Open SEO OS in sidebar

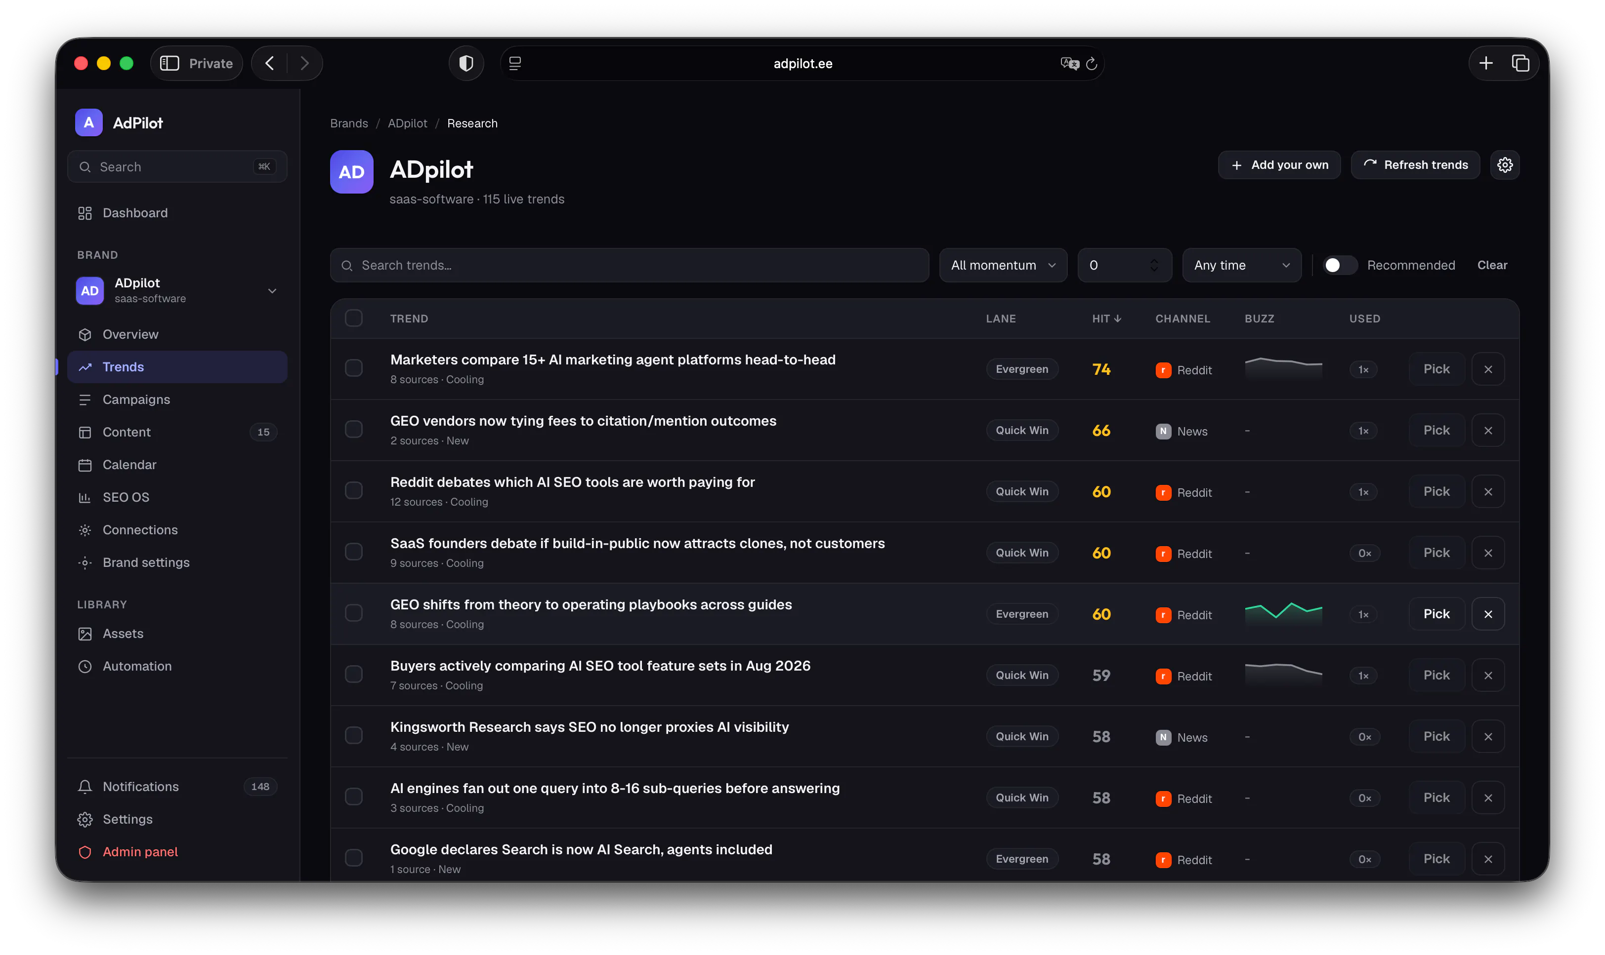pyautogui.click(x=177, y=497)
